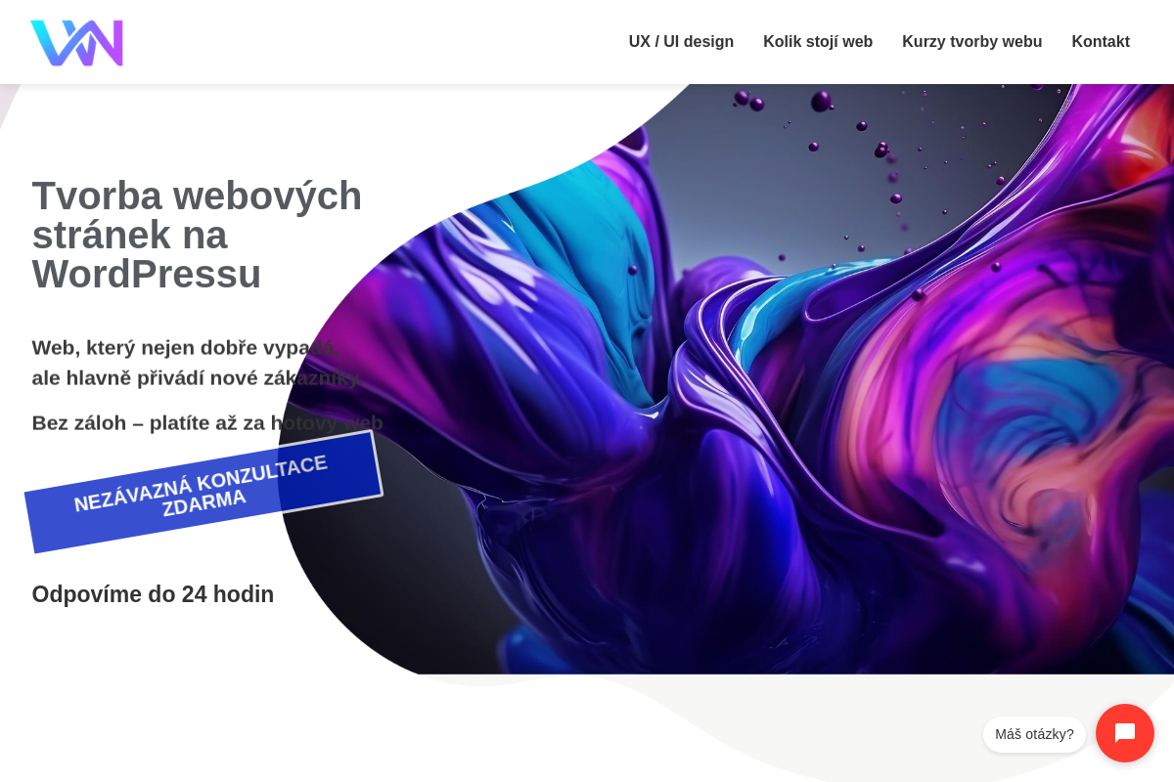Click the text "Odpovíme do 24 hodin"

[153, 594]
